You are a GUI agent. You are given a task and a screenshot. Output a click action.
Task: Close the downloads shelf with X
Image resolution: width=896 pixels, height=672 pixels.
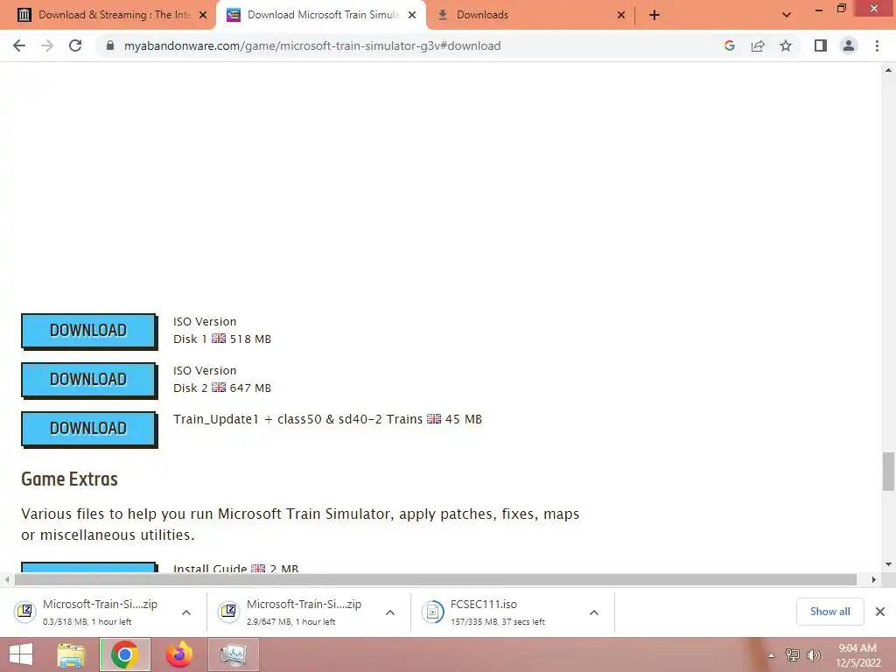pyautogui.click(x=880, y=612)
